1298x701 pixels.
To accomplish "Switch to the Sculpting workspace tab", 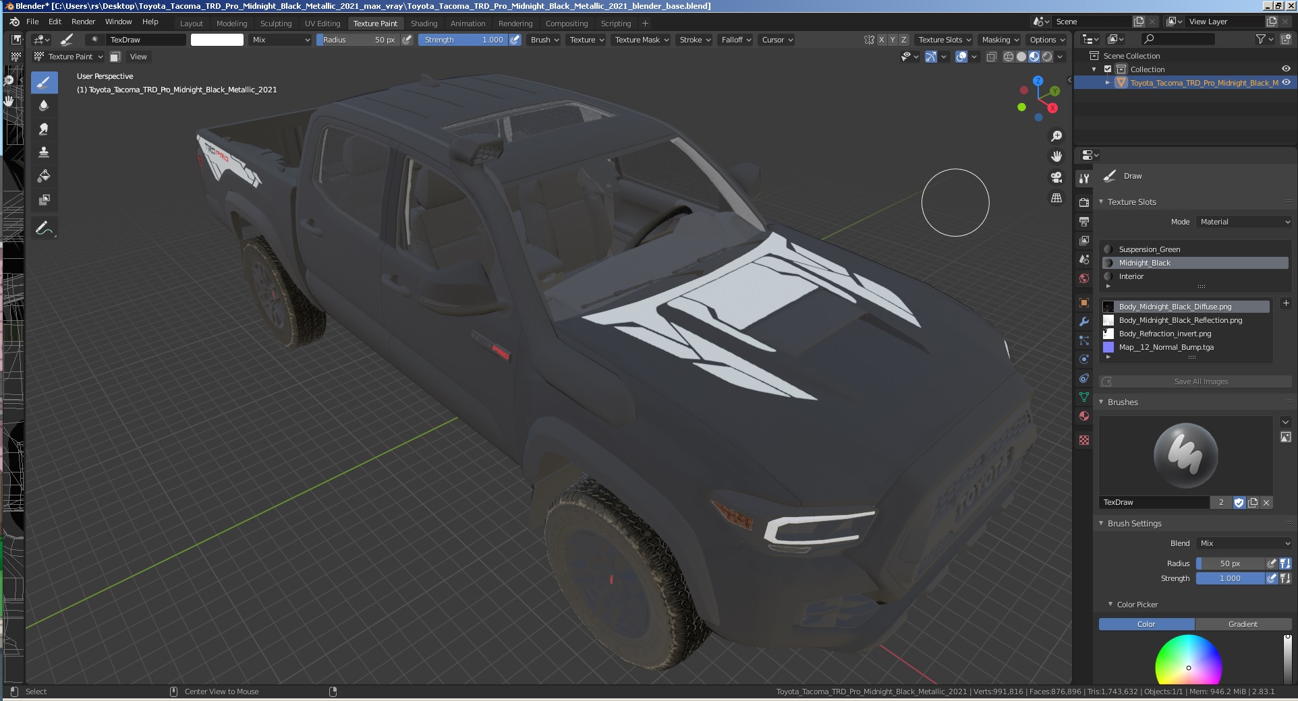I will [276, 23].
